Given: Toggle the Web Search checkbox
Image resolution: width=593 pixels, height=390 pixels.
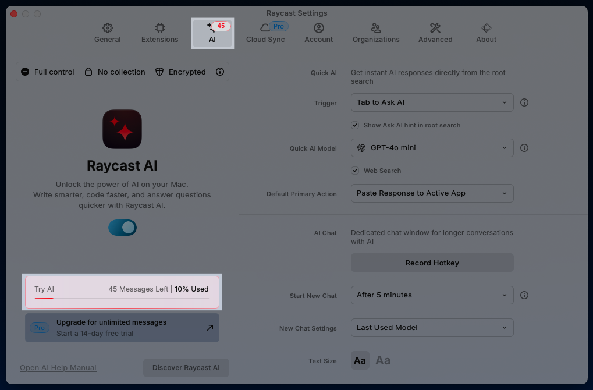Looking at the screenshot, I should (355, 171).
